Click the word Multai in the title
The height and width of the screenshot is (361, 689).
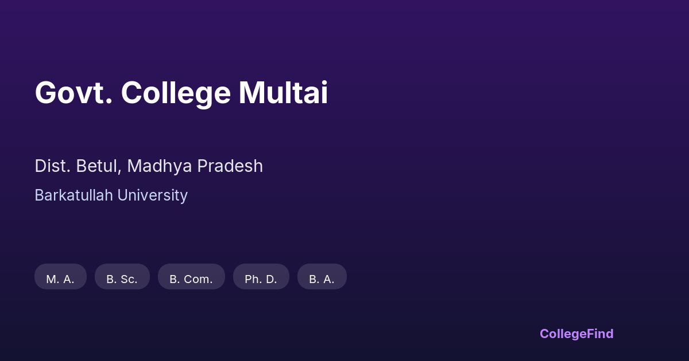(283, 93)
